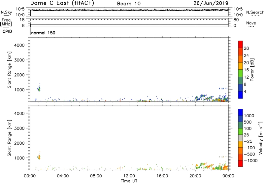Click the '80' Nave axis value

point(236,20)
